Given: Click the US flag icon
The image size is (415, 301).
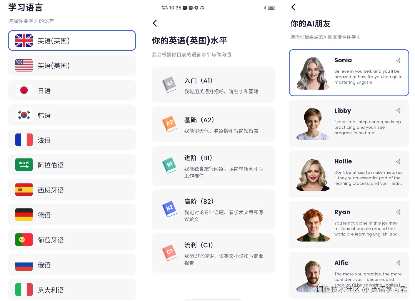Looking at the screenshot, I should (x=24, y=65).
